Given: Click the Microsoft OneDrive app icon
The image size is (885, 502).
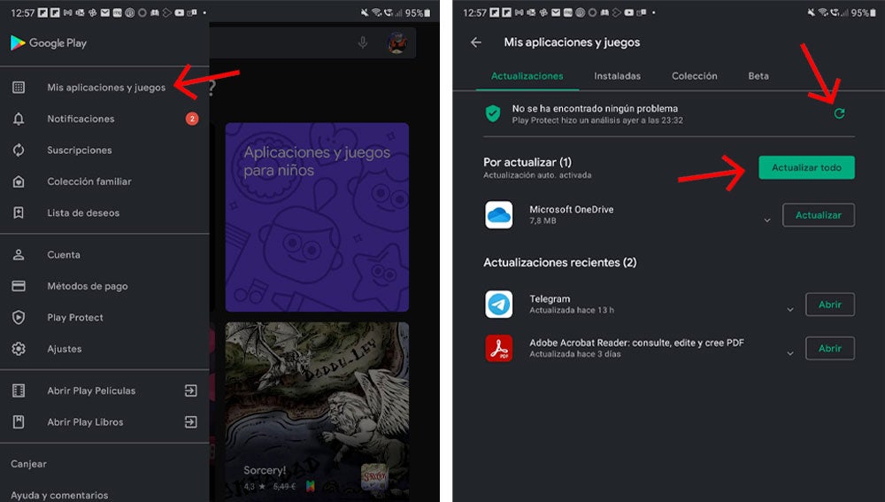Looking at the screenshot, I should (499, 215).
